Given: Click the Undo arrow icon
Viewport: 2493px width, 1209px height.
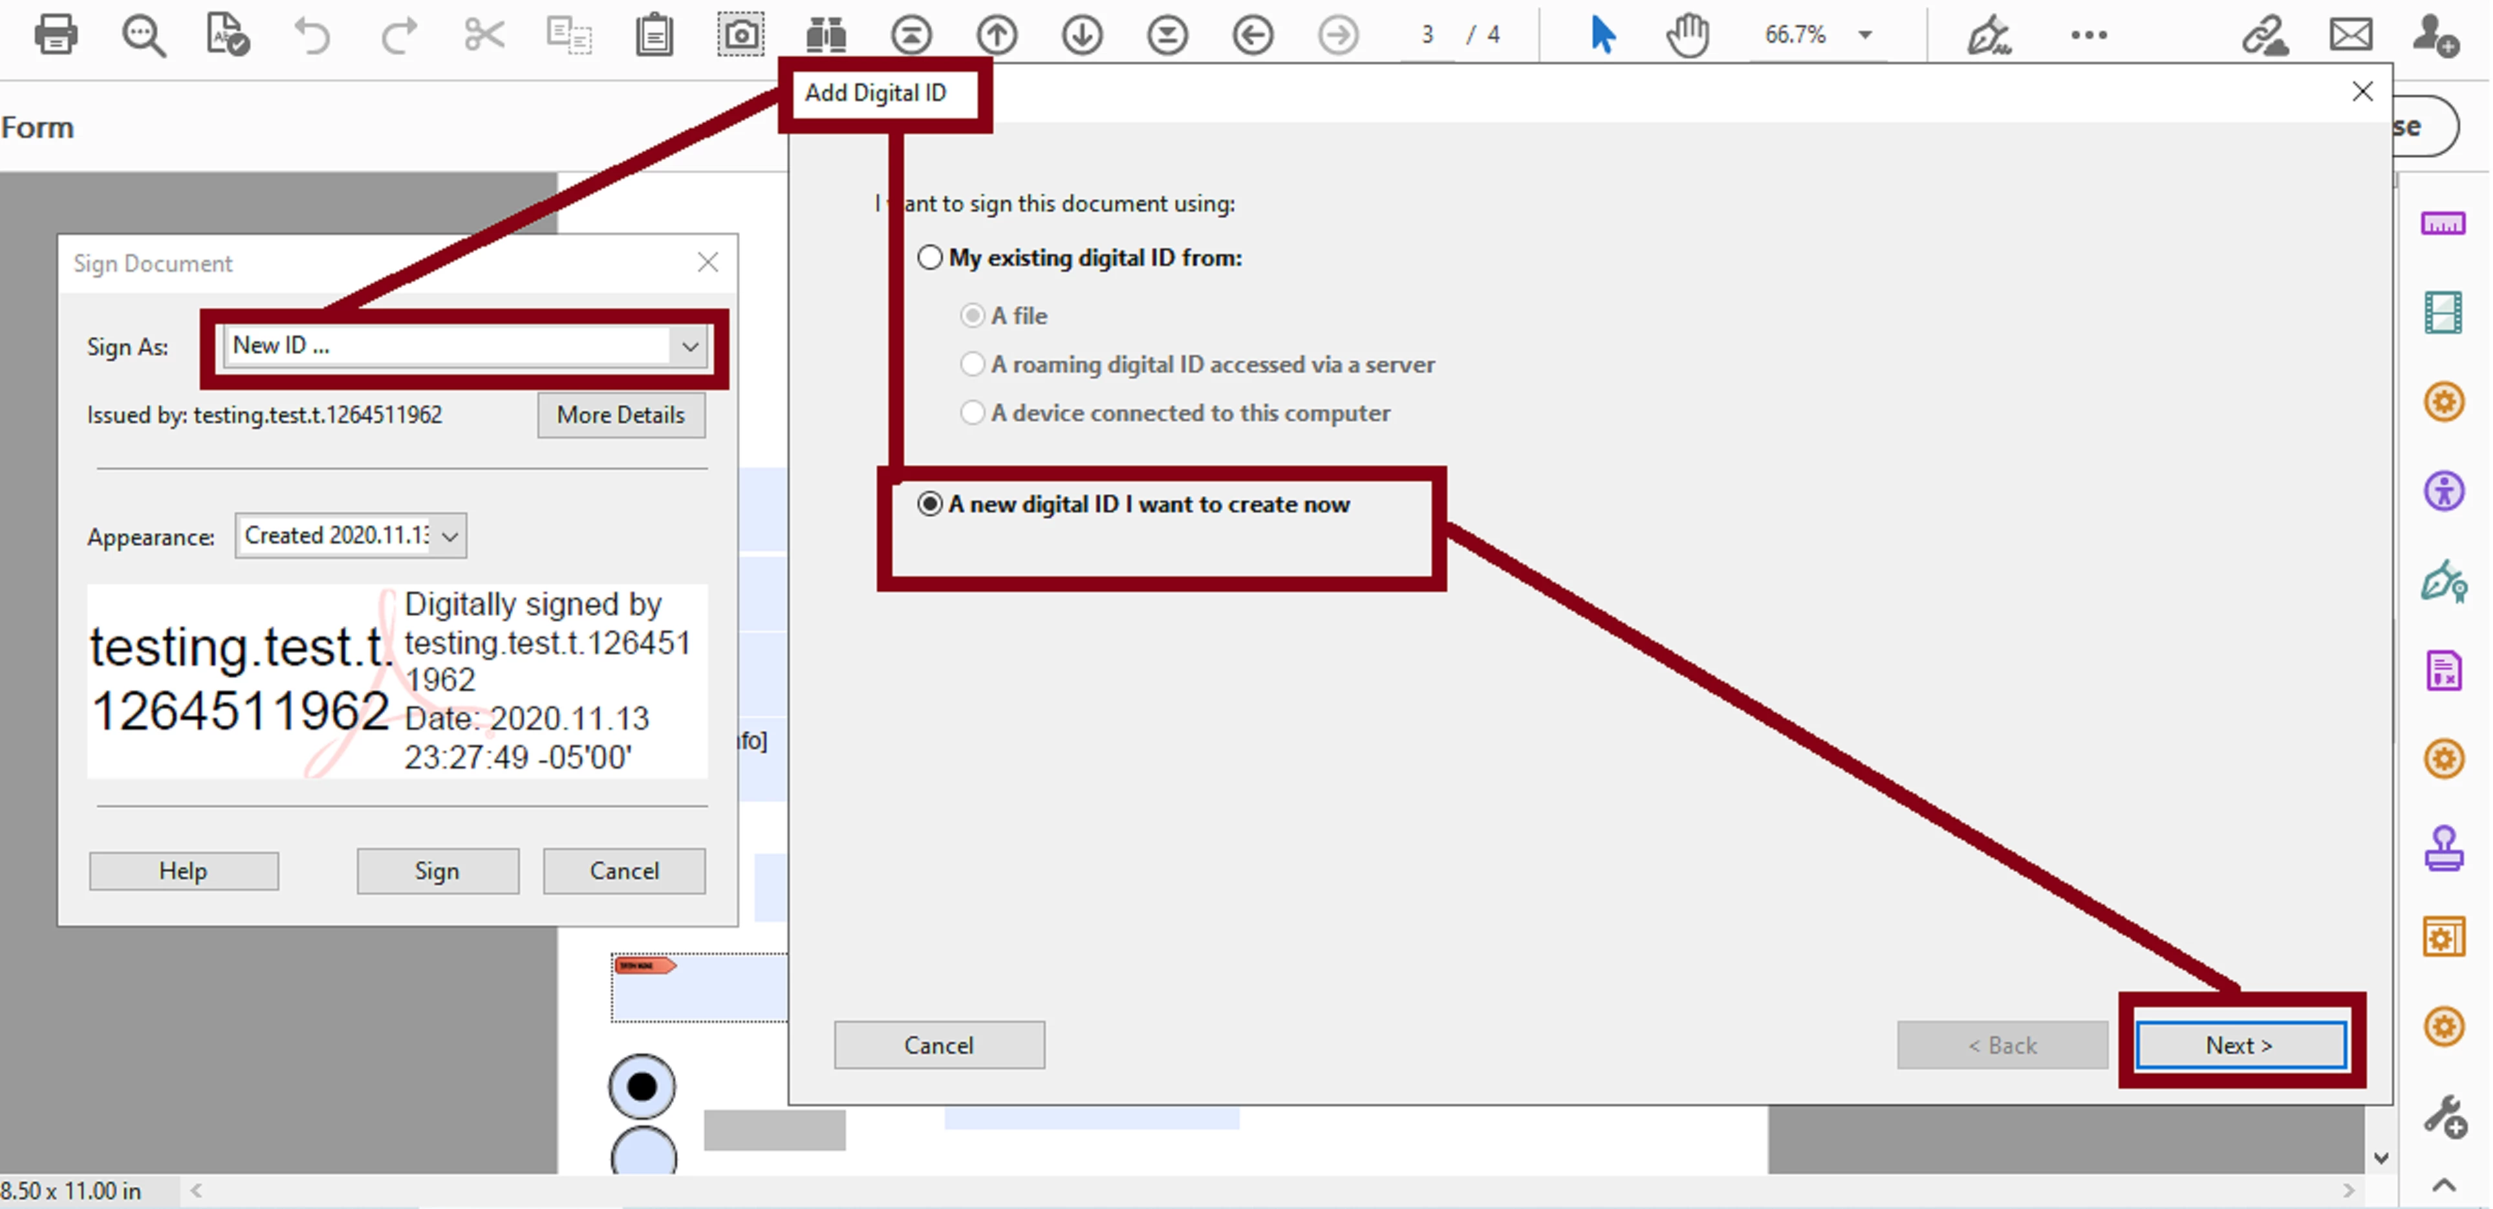Looking at the screenshot, I should point(312,35).
